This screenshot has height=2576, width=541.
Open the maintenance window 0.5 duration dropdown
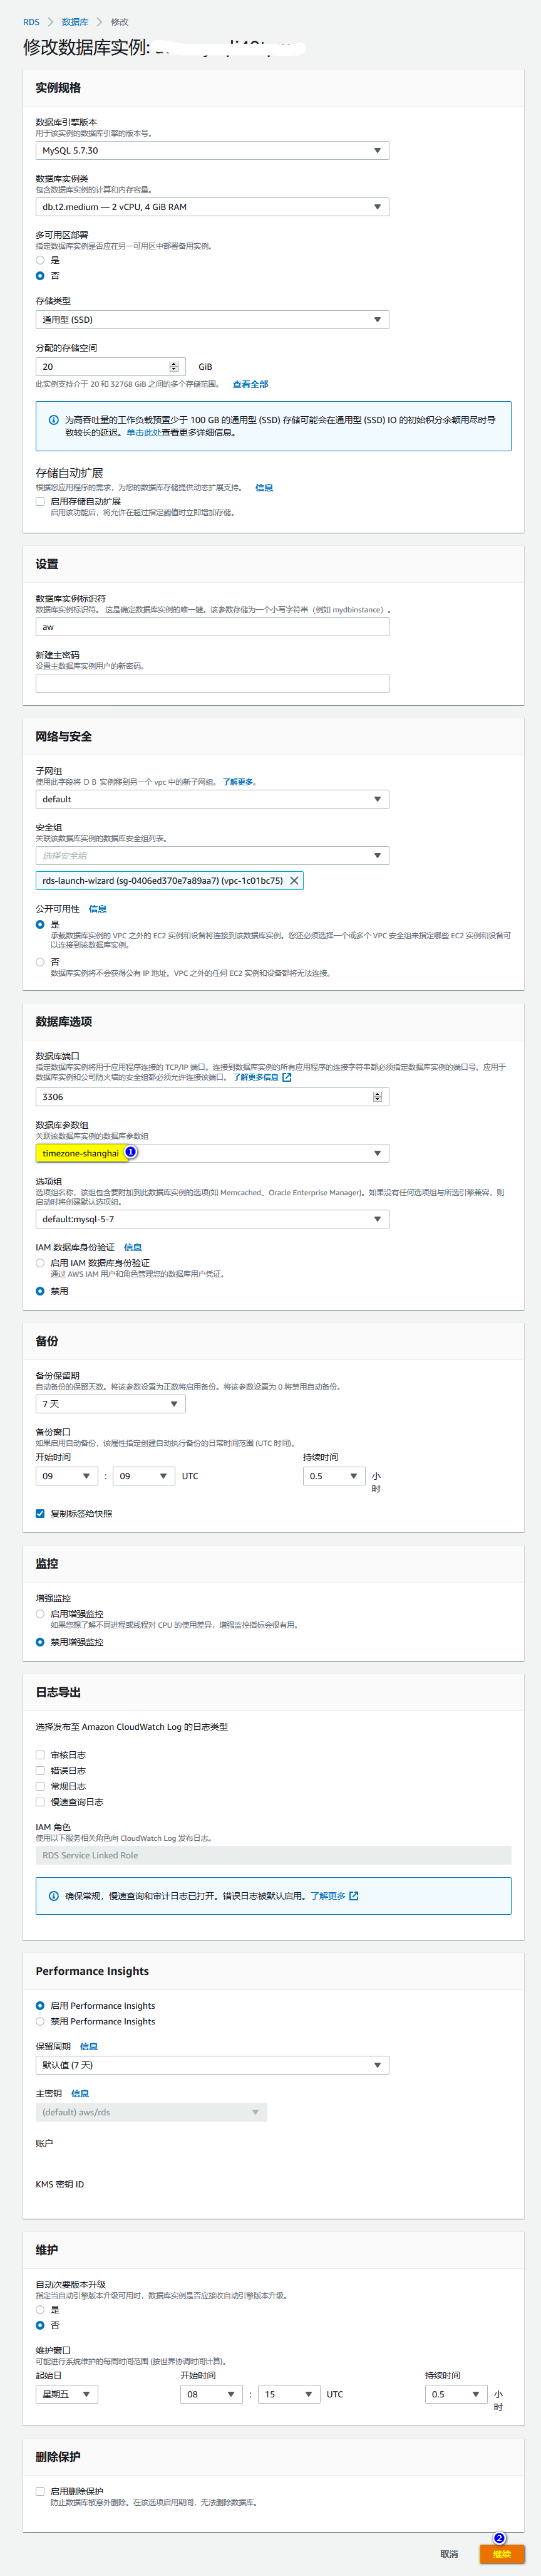pyautogui.click(x=456, y=2394)
